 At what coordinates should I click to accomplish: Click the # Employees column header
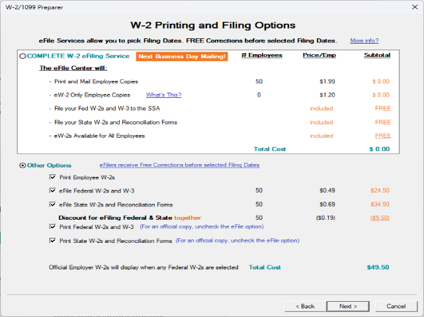(x=262, y=55)
